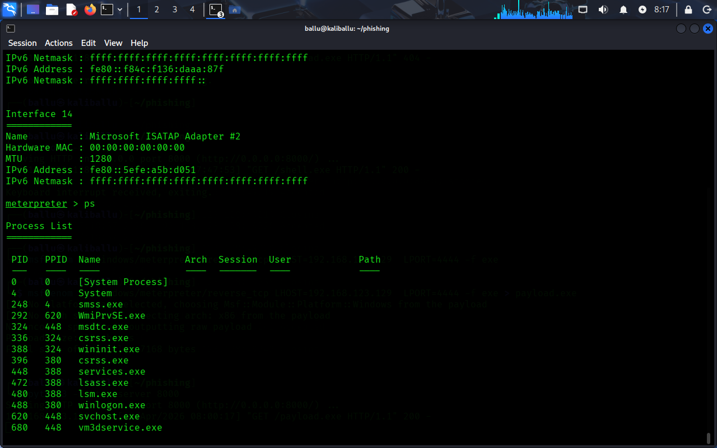Click the svchost.exe process row

76,416
